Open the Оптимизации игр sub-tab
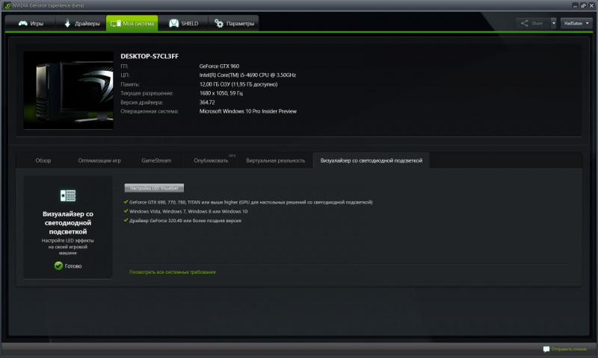The image size is (598, 358). point(99,160)
